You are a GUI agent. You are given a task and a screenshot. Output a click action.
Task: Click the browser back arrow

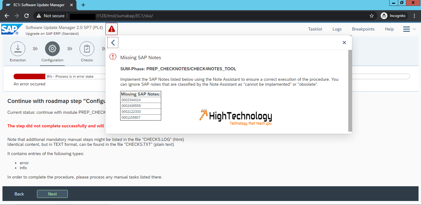point(7,16)
